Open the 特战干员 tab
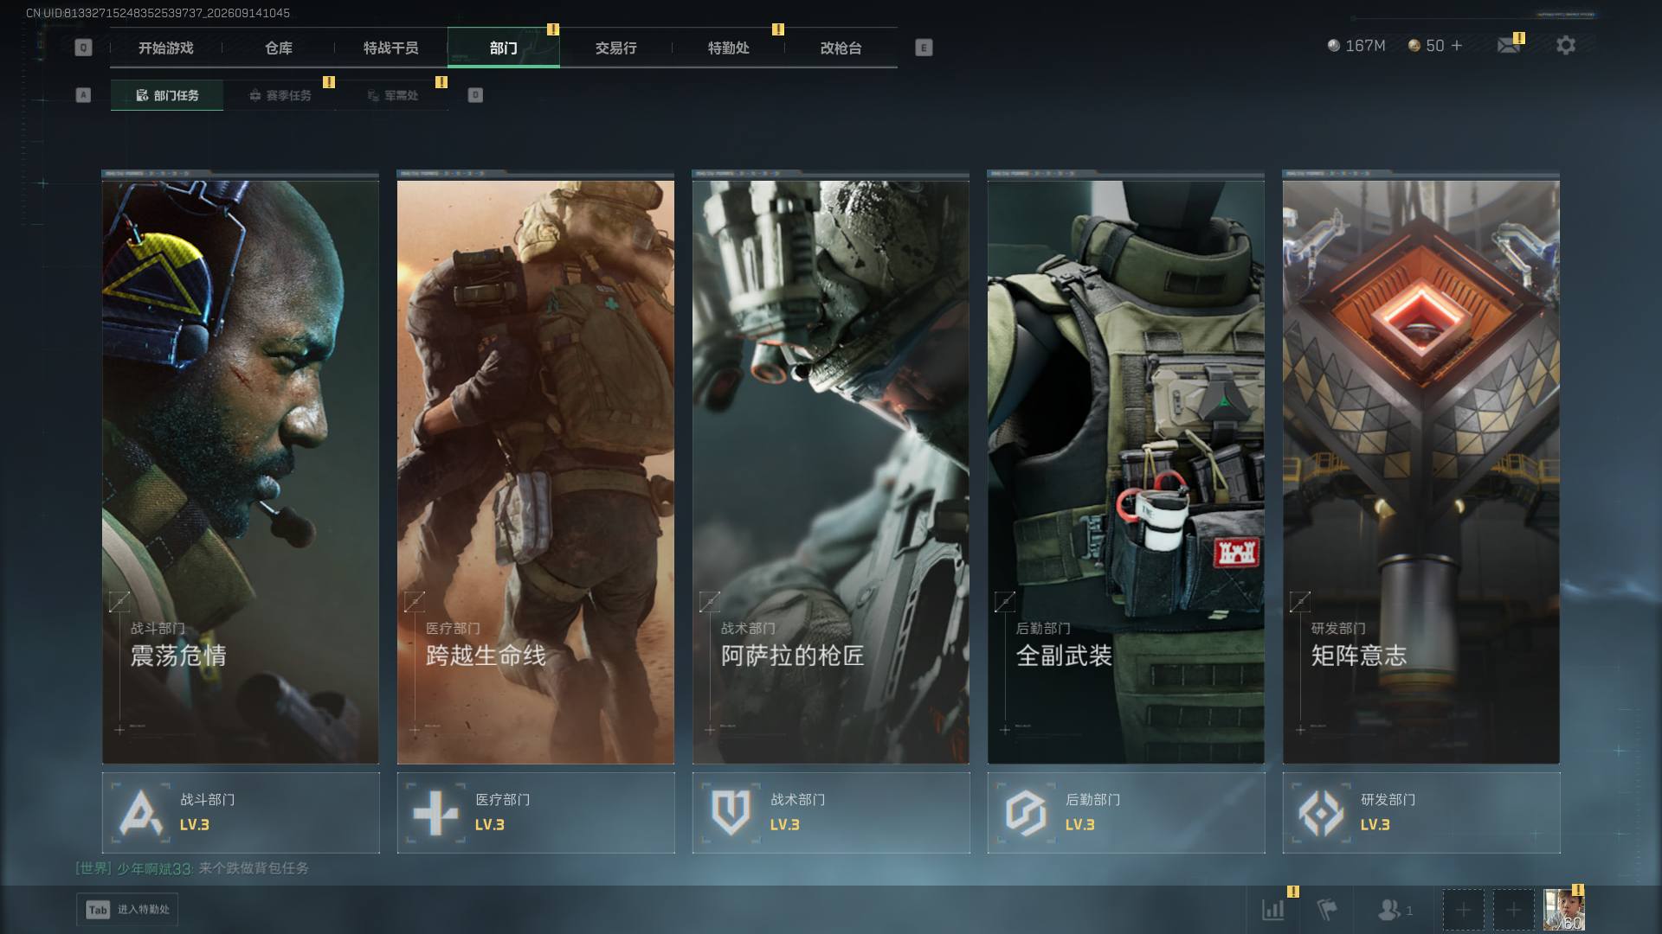1662x934 pixels. (x=391, y=48)
